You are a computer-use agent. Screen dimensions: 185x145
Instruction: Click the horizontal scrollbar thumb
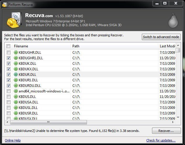coord(48,122)
